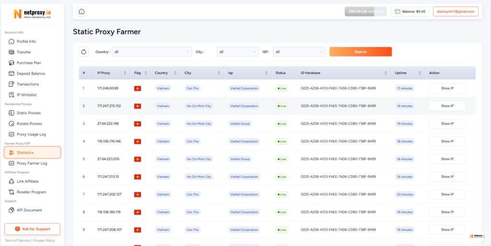Sort by Uptime column arrows
This screenshot has width=491, height=246.
[420, 73]
